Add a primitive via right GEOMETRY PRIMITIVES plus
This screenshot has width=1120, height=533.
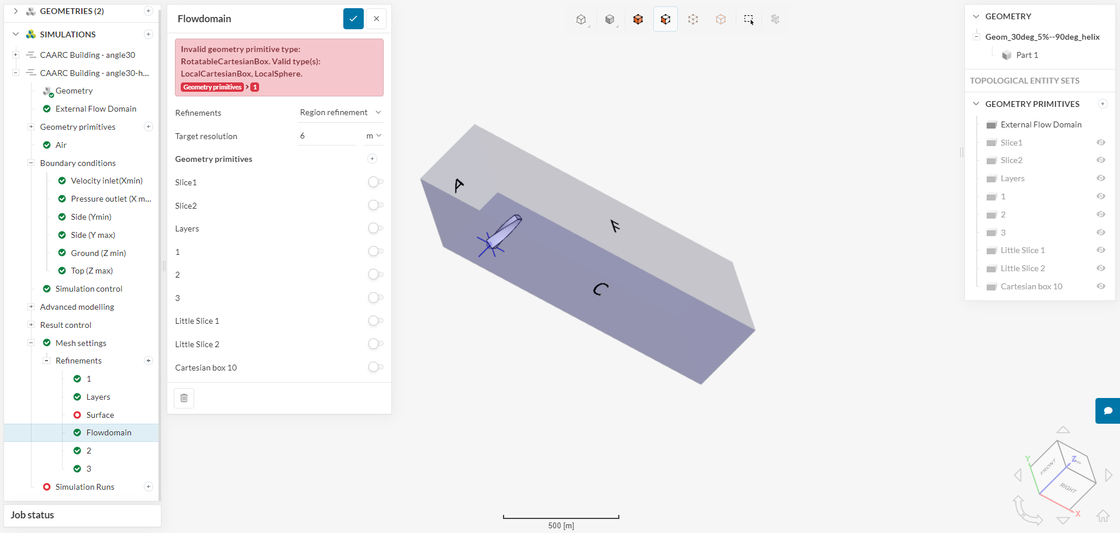(x=1102, y=104)
